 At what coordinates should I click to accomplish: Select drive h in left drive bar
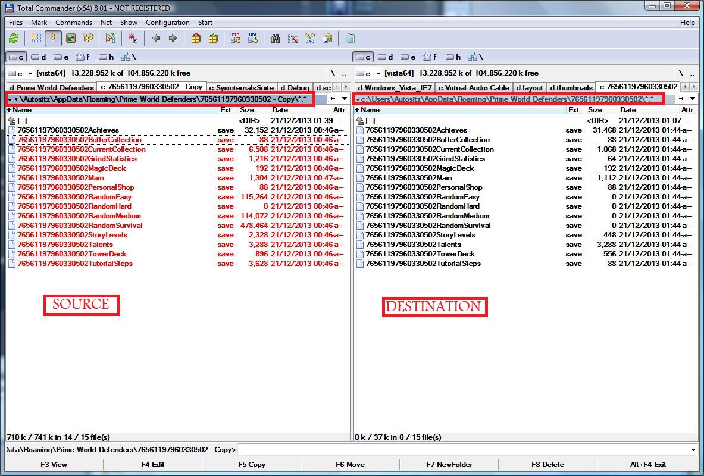pyautogui.click(x=106, y=57)
